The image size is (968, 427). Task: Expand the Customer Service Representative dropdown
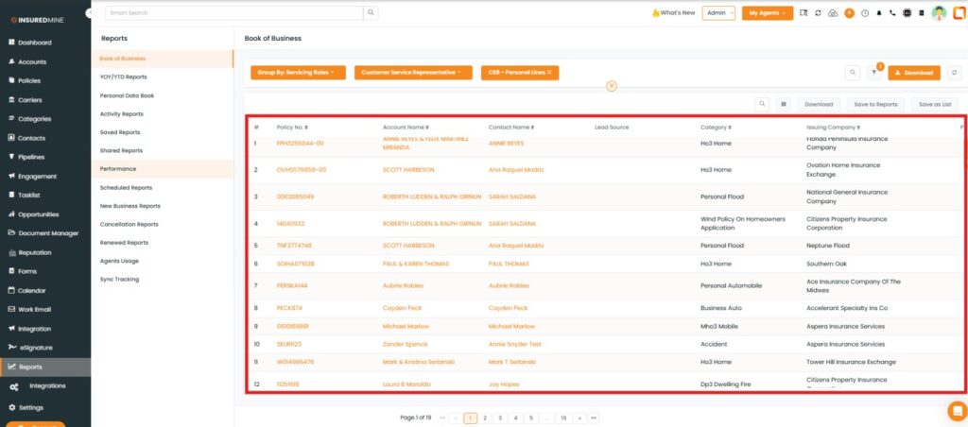click(413, 72)
